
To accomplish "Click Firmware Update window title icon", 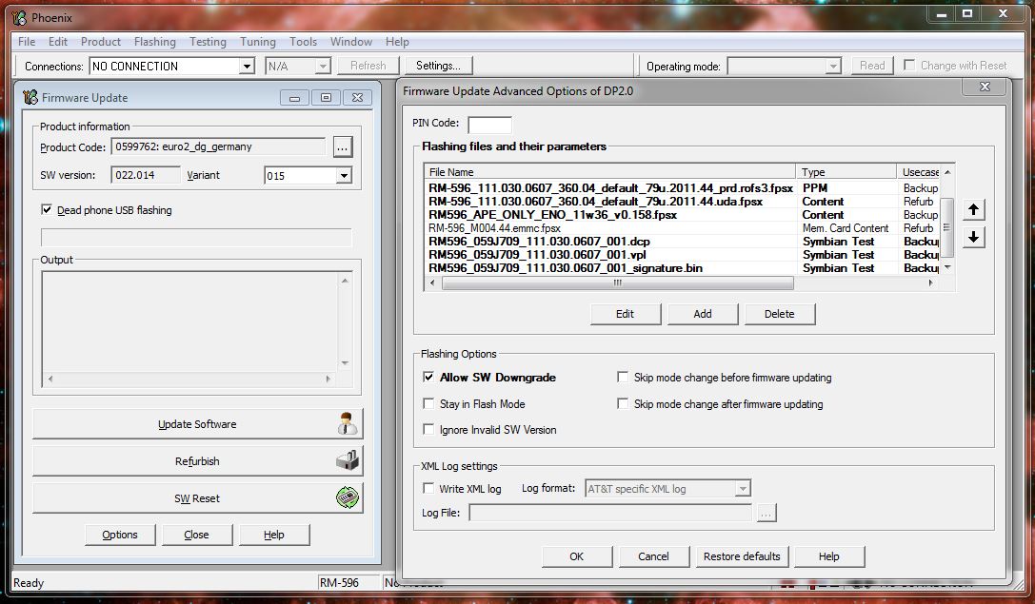I will pos(30,98).
